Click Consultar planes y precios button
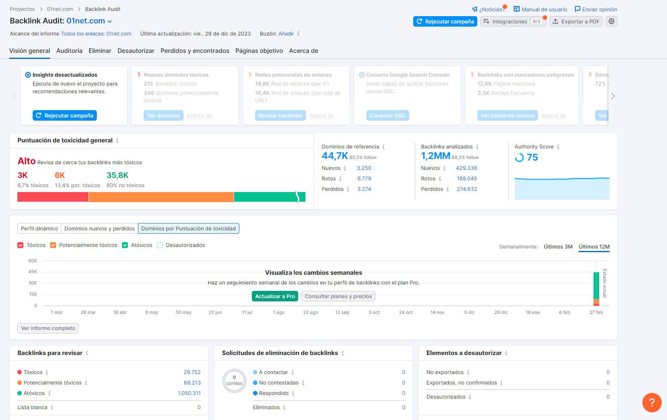Viewport: 667px width, 420px height. pos(338,296)
